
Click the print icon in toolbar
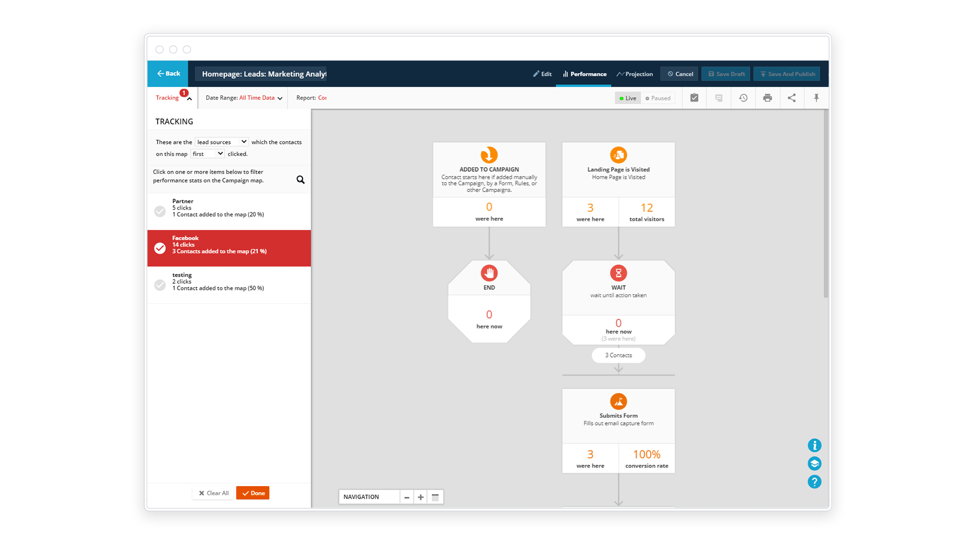[x=768, y=98]
